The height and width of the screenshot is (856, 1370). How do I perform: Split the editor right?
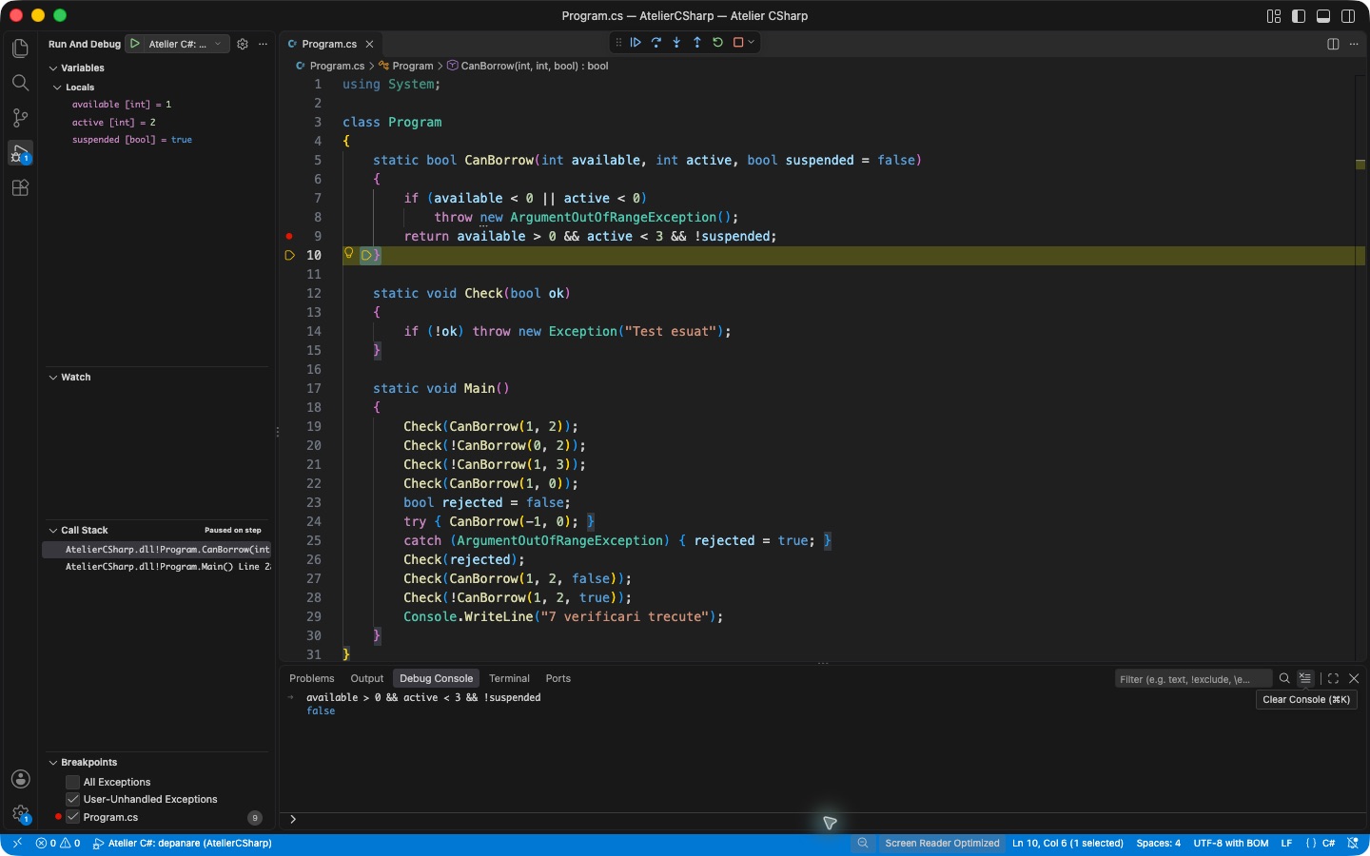tap(1333, 44)
